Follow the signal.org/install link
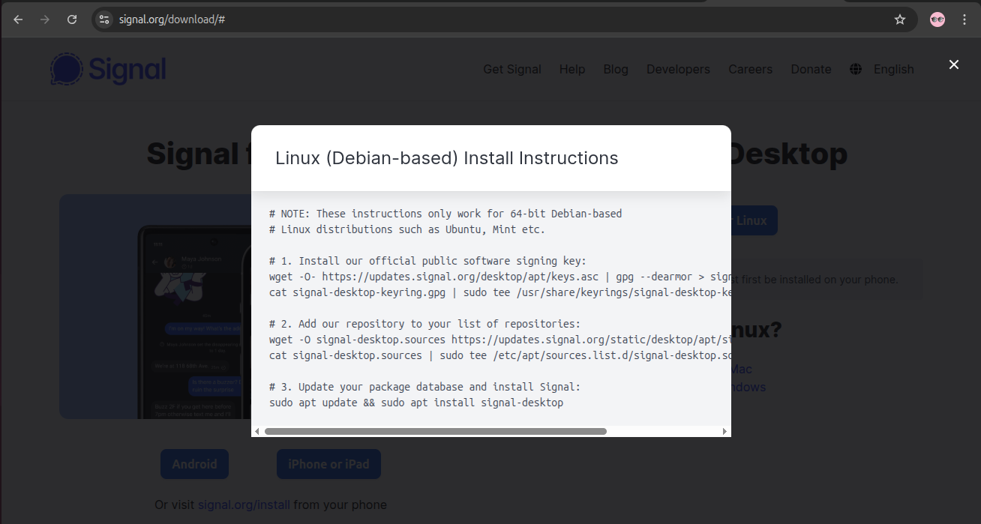The width and height of the screenshot is (981, 524). (x=244, y=505)
